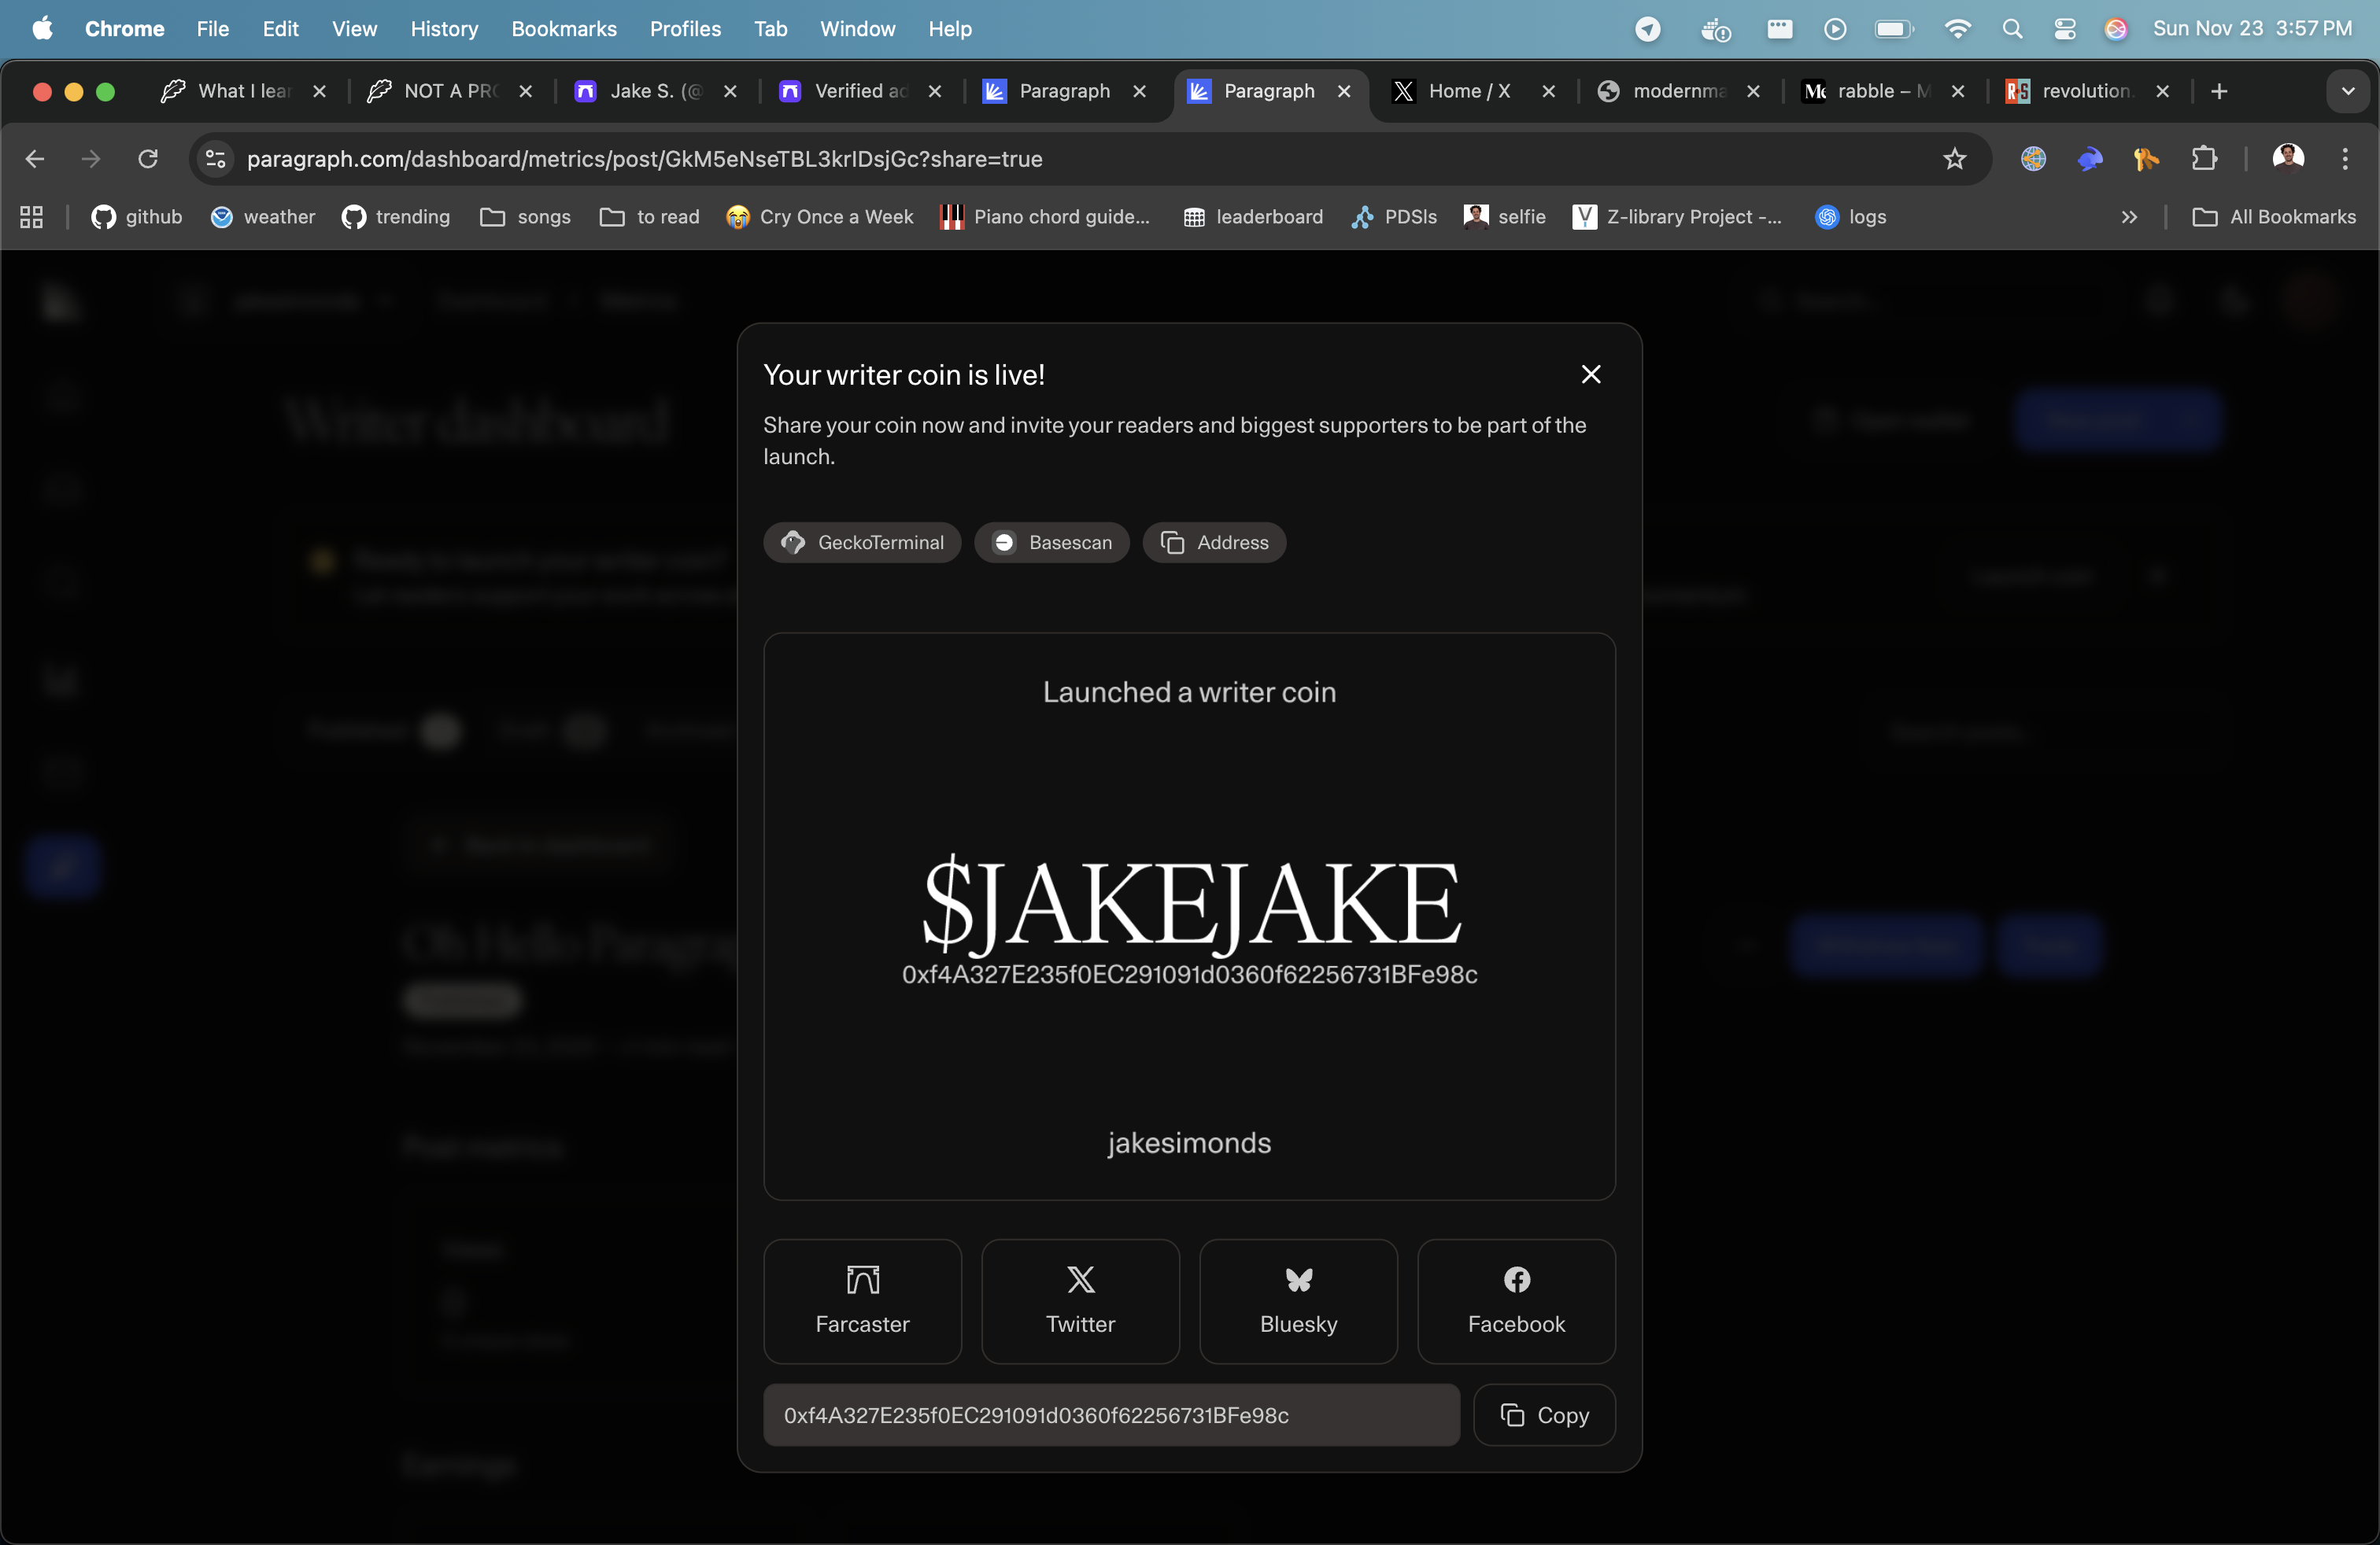Copy coin Address via chip
The height and width of the screenshot is (1545, 2380).
tap(1214, 543)
